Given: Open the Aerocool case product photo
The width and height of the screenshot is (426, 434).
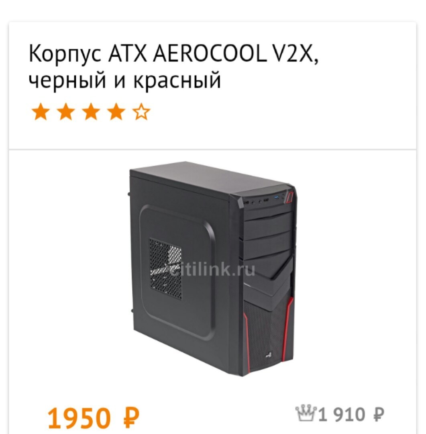Looking at the screenshot, I should click(212, 268).
